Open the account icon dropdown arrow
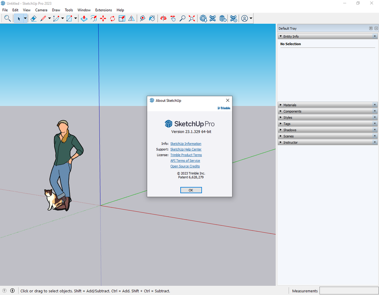 click(251, 18)
